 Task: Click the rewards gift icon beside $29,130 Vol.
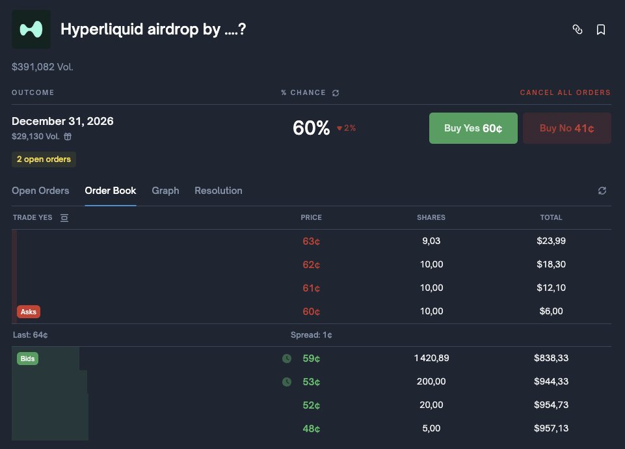[x=68, y=137]
